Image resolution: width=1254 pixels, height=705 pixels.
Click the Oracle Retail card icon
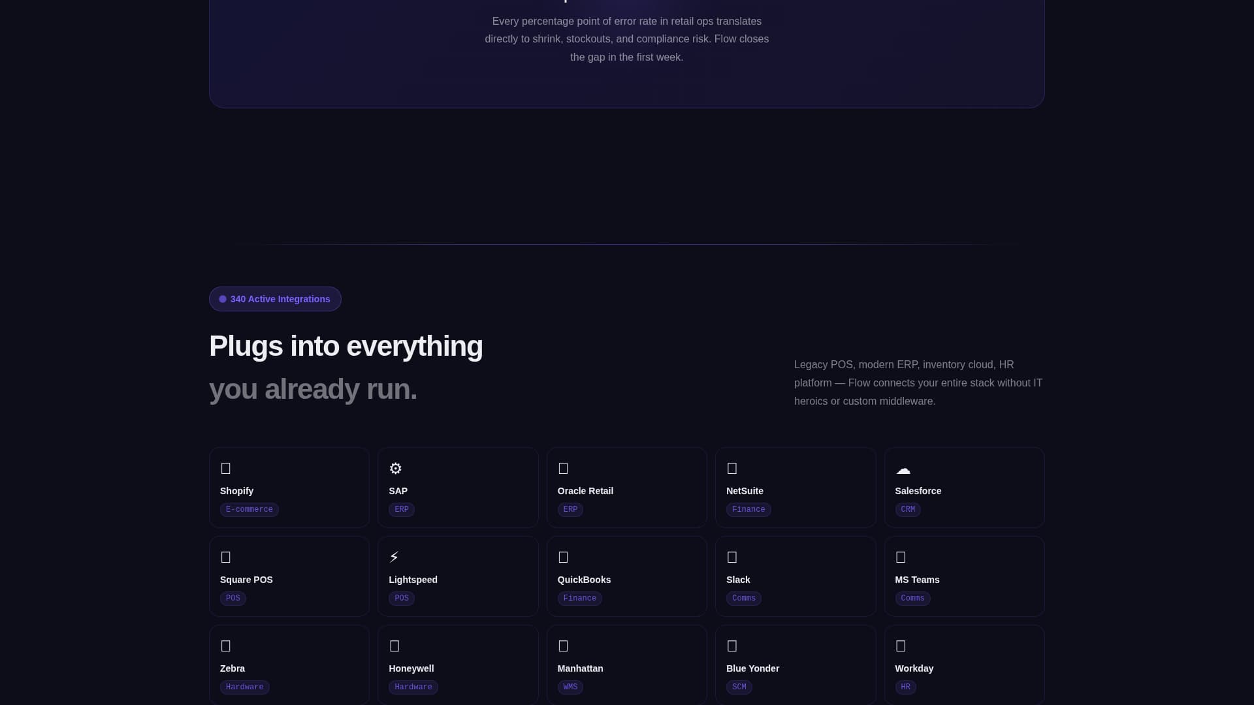[x=563, y=469]
